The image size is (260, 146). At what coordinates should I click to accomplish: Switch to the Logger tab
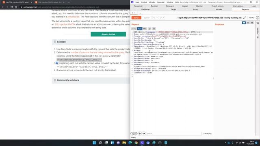click(185, 6)
